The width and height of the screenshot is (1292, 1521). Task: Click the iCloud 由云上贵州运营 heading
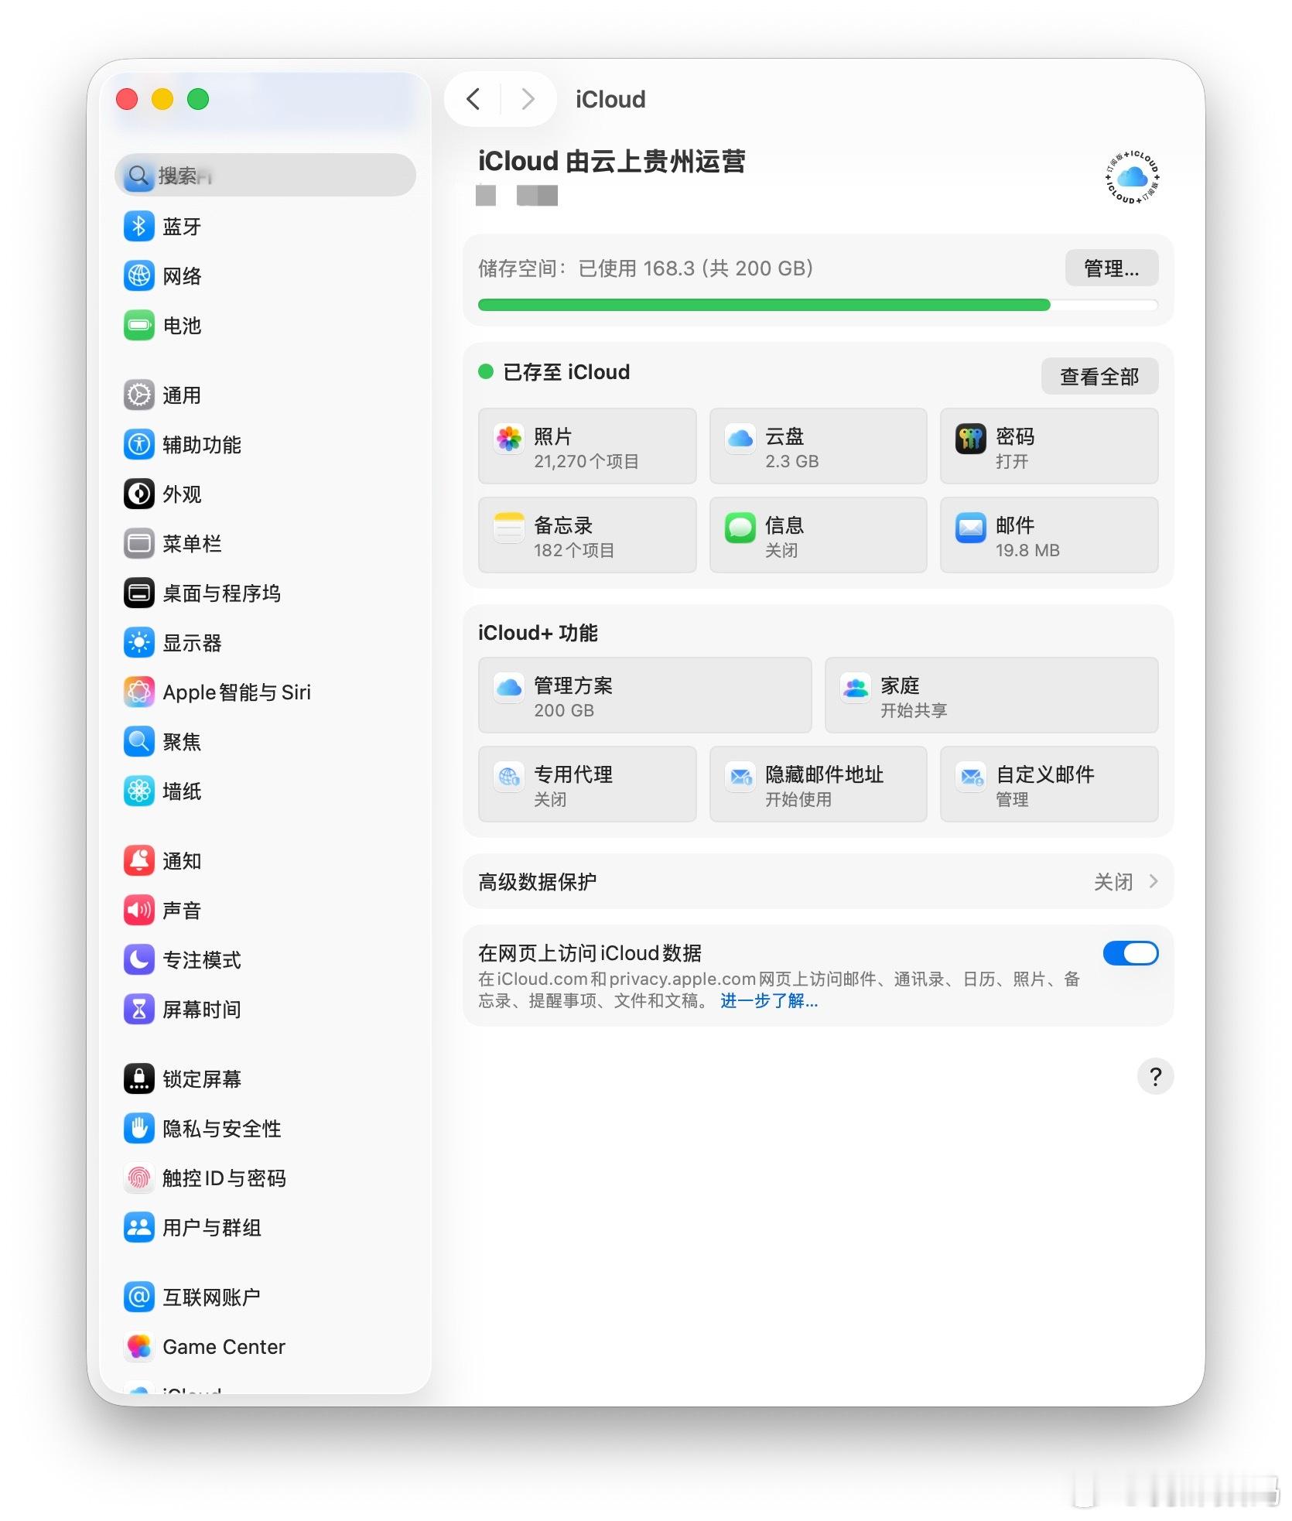tap(612, 162)
